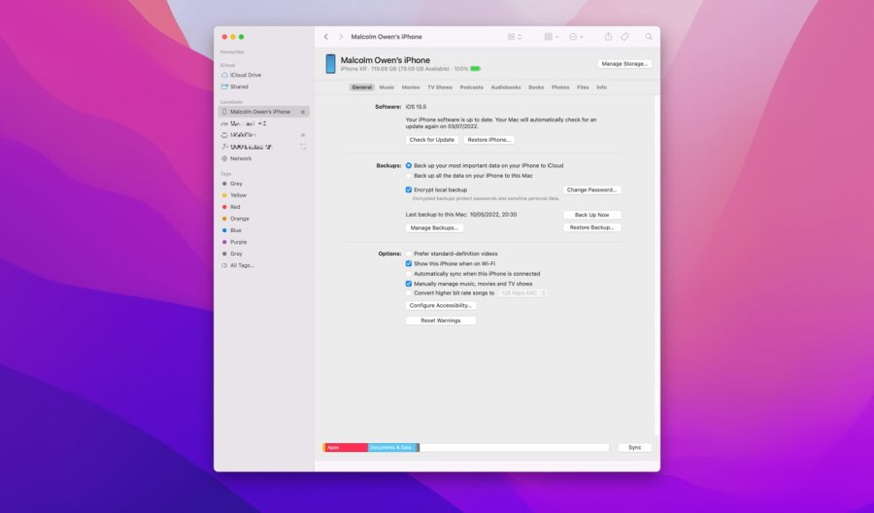Screen dimensions: 874x513
Task: Click Manage Backups… button
Action: pyautogui.click(x=434, y=228)
